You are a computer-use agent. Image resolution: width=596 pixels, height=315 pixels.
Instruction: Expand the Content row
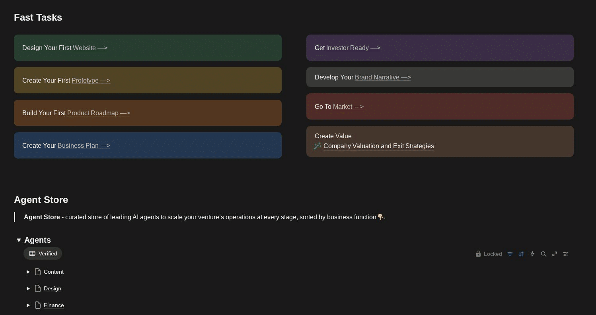[28, 272]
